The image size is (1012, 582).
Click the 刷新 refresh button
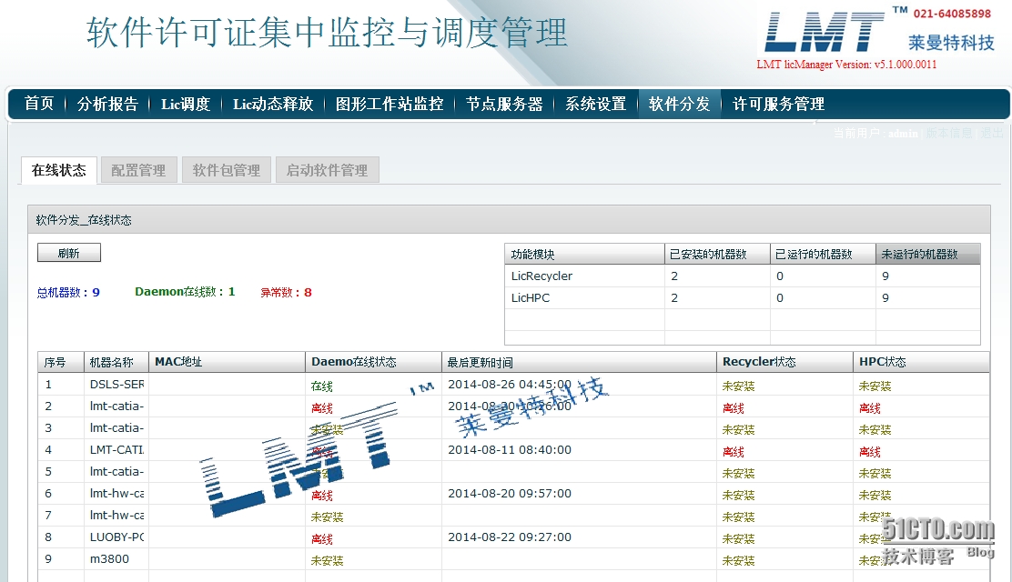coord(69,253)
